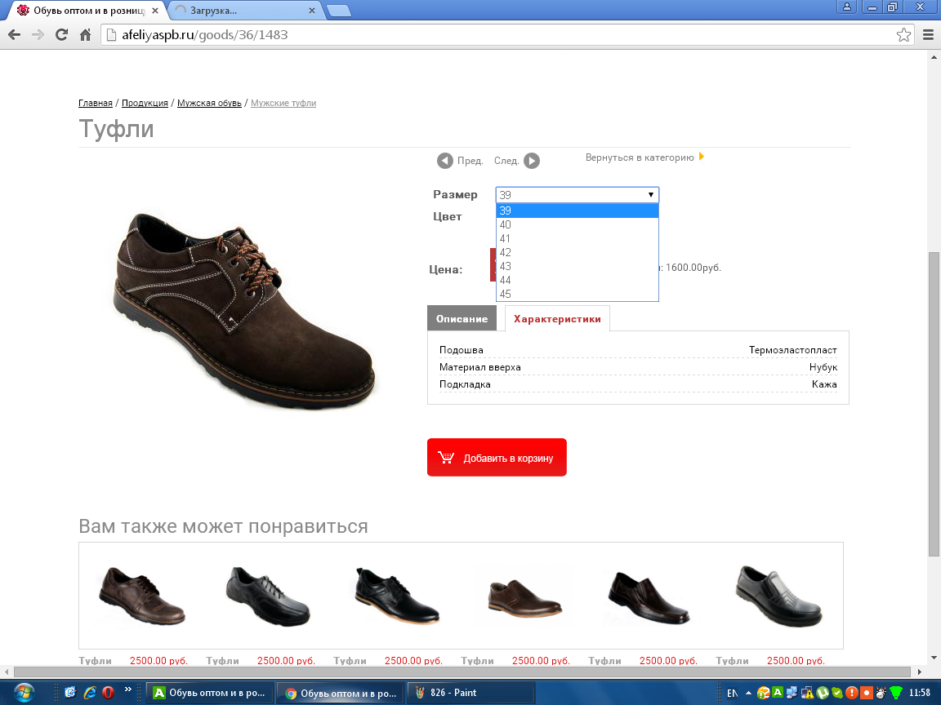941x705 pixels.
Task: Go back with the browser back arrow
Action: click(15, 35)
